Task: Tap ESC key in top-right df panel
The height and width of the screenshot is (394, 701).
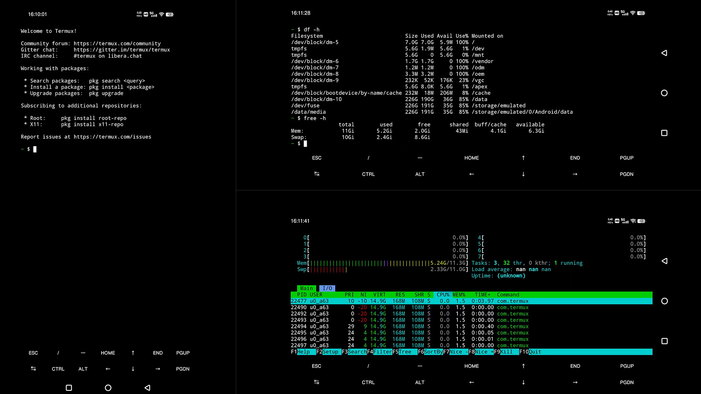Action: [x=317, y=158]
